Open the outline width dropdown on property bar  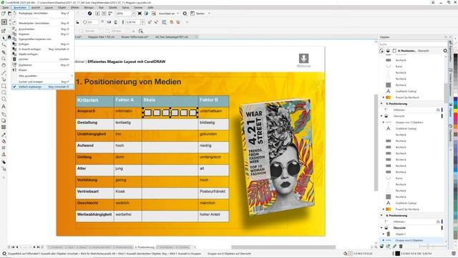142,22
